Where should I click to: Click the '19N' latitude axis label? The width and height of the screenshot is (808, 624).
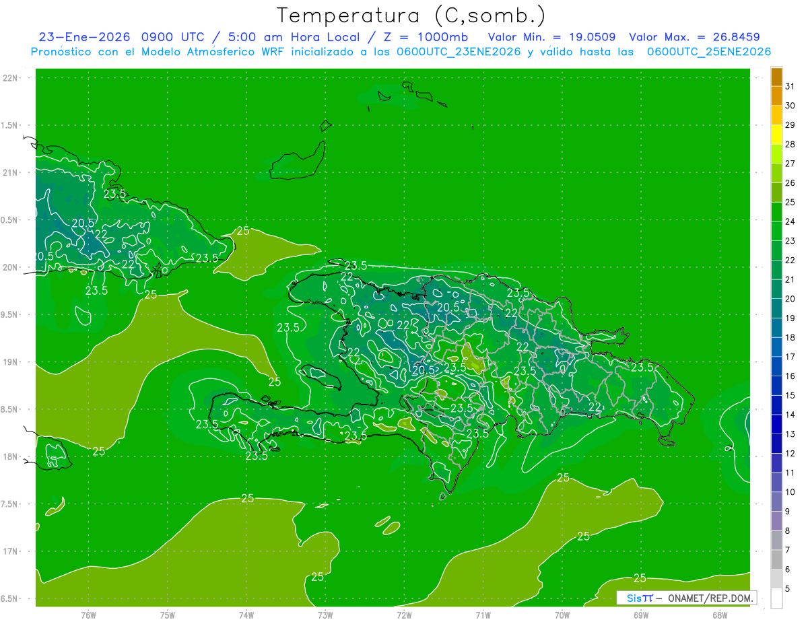pyautogui.click(x=11, y=362)
